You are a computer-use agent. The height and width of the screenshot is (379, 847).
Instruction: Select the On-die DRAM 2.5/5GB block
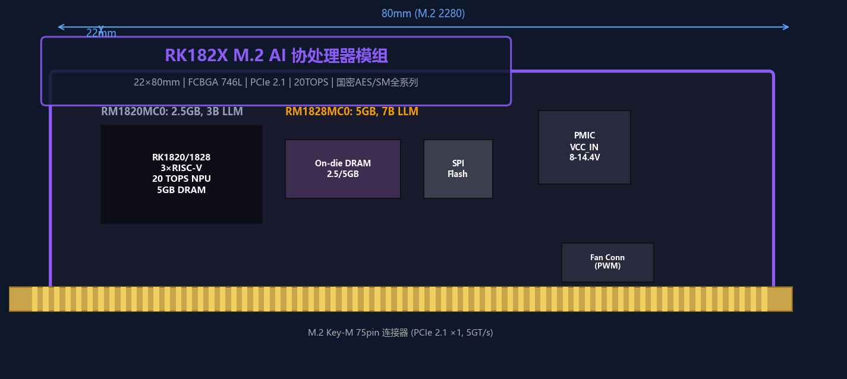pos(343,169)
